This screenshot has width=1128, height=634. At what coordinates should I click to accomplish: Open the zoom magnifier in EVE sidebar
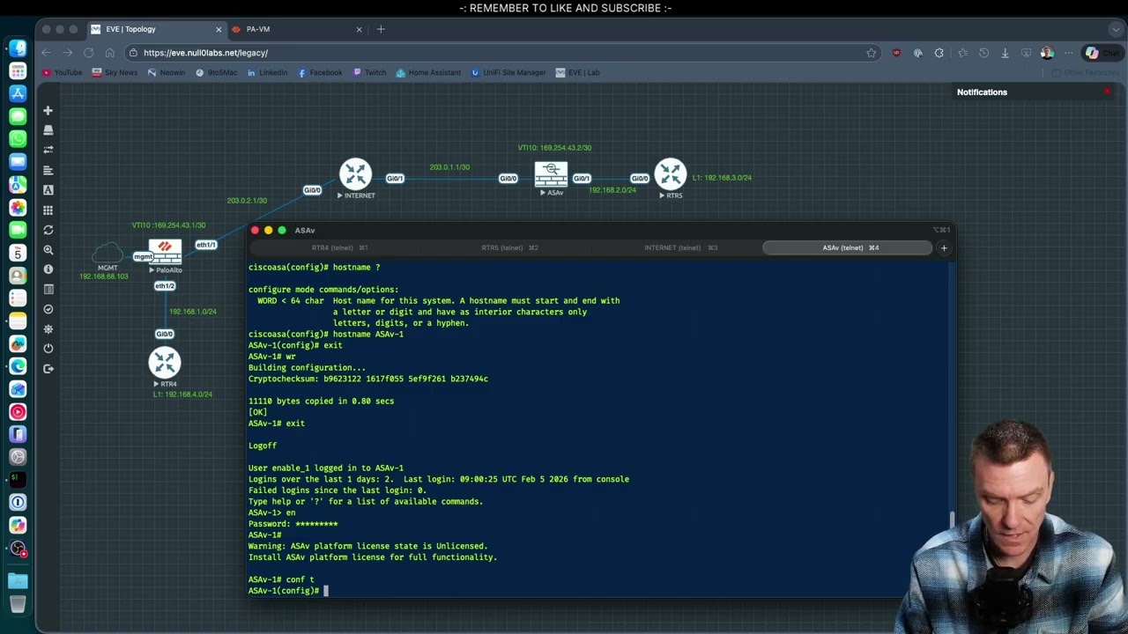pyautogui.click(x=48, y=250)
